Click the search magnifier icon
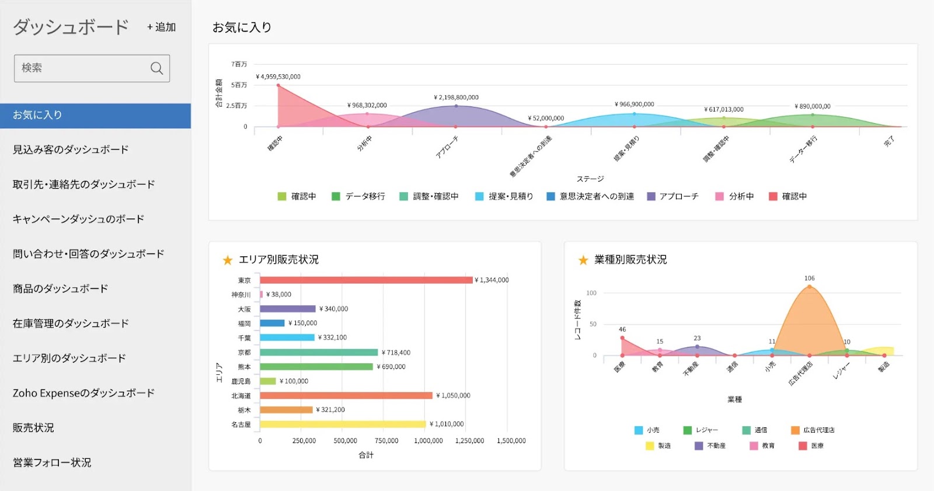This screenshot has width=934, height=491. pos(156,68)
